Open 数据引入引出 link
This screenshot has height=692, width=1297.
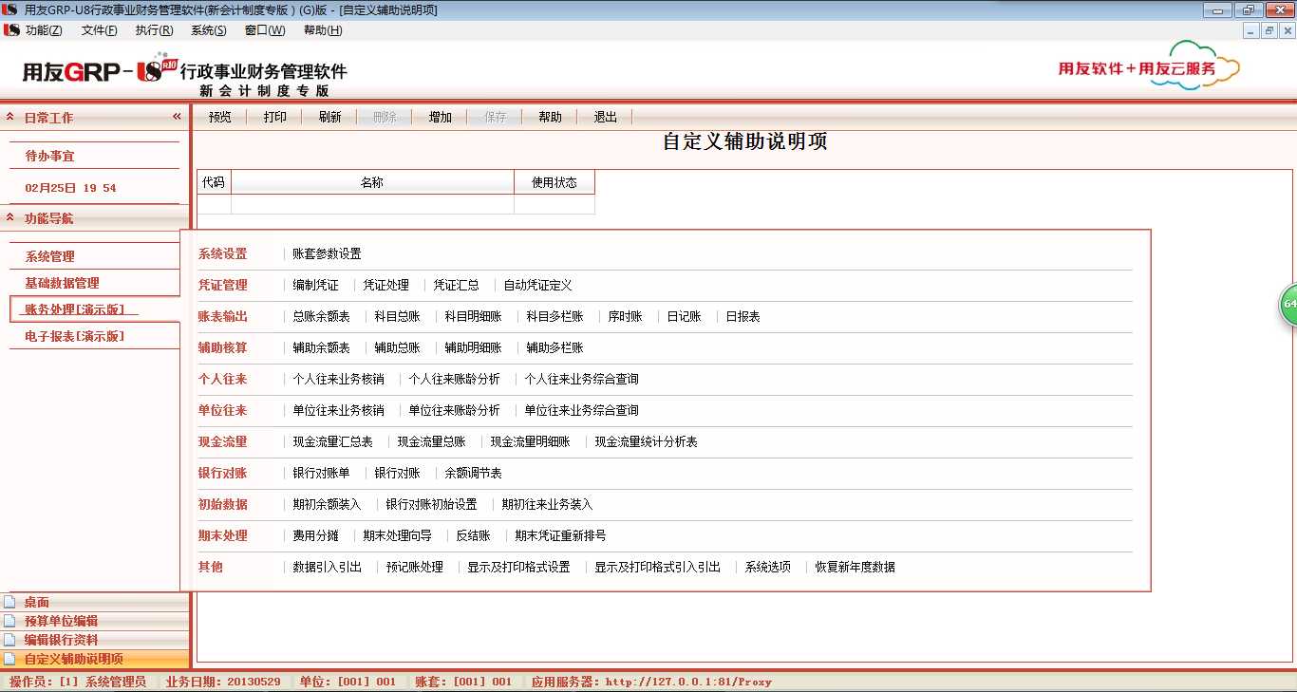click(327, 568)
